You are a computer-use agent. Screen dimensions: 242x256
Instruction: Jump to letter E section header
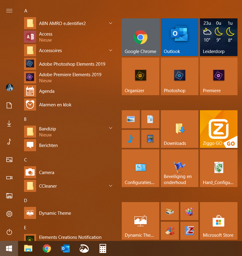coord(25,228)
